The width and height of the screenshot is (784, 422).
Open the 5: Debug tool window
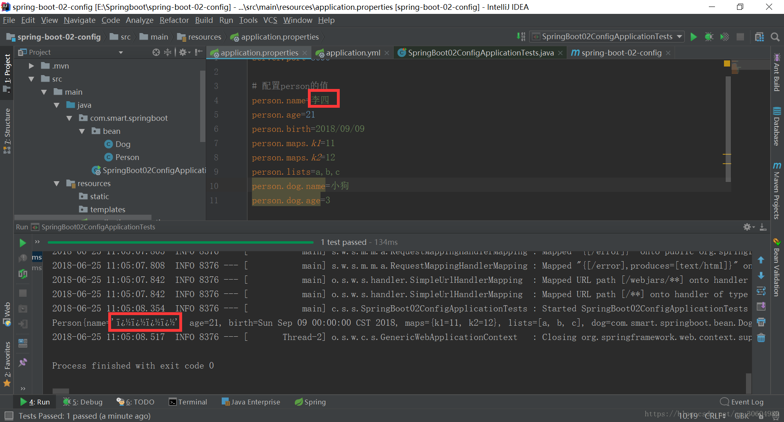tap(83, 402)
